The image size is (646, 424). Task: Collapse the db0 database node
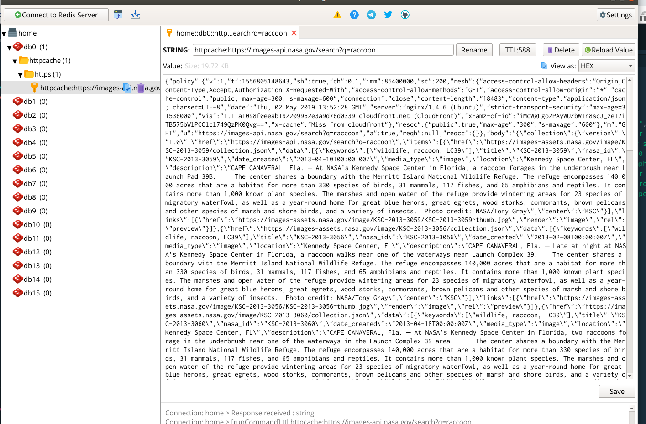point(9,47)
